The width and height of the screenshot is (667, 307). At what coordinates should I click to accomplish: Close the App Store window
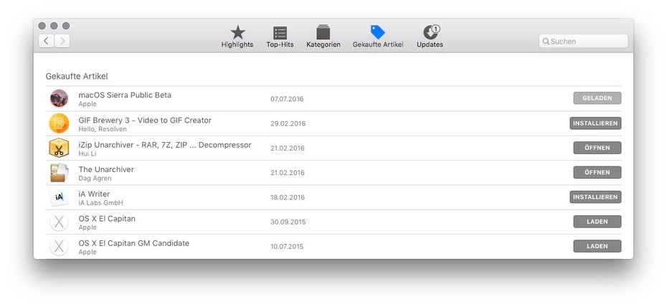(42, 26)
